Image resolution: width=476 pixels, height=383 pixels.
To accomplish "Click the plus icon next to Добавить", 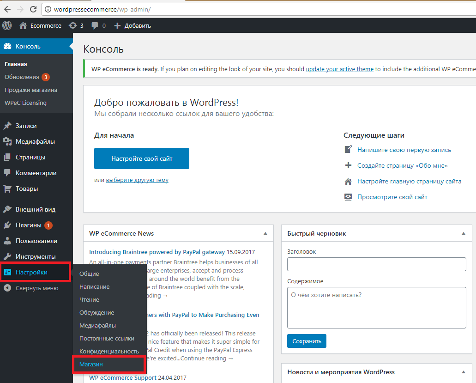I will pos(117,26).
